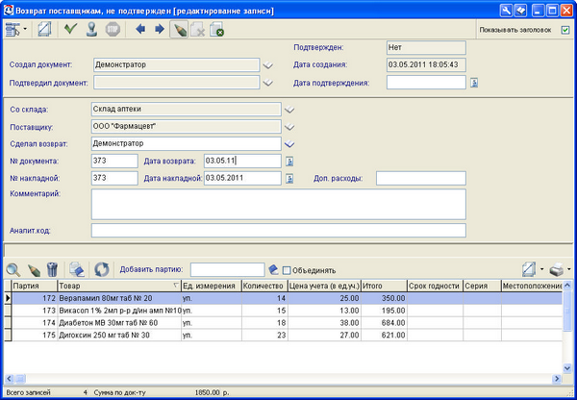Click the document with green cancel badge

(217, 30)
